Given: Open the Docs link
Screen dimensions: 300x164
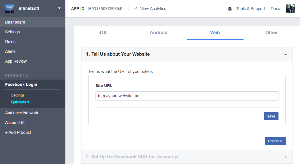Looking at the screenshot, I should point(275,9).
